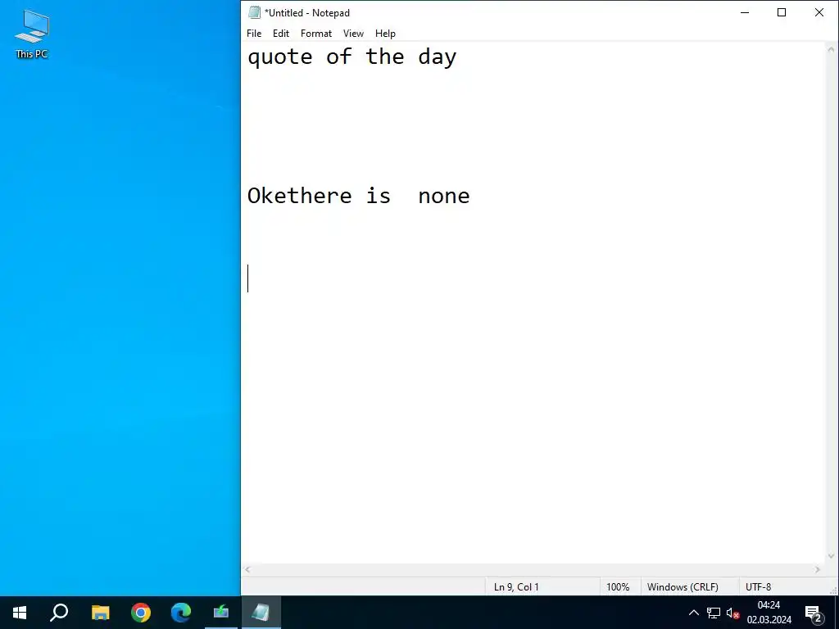839x629 pixels.
Task: Click the UTF-8 encoding status entry
Action: (x=758, y=586)
